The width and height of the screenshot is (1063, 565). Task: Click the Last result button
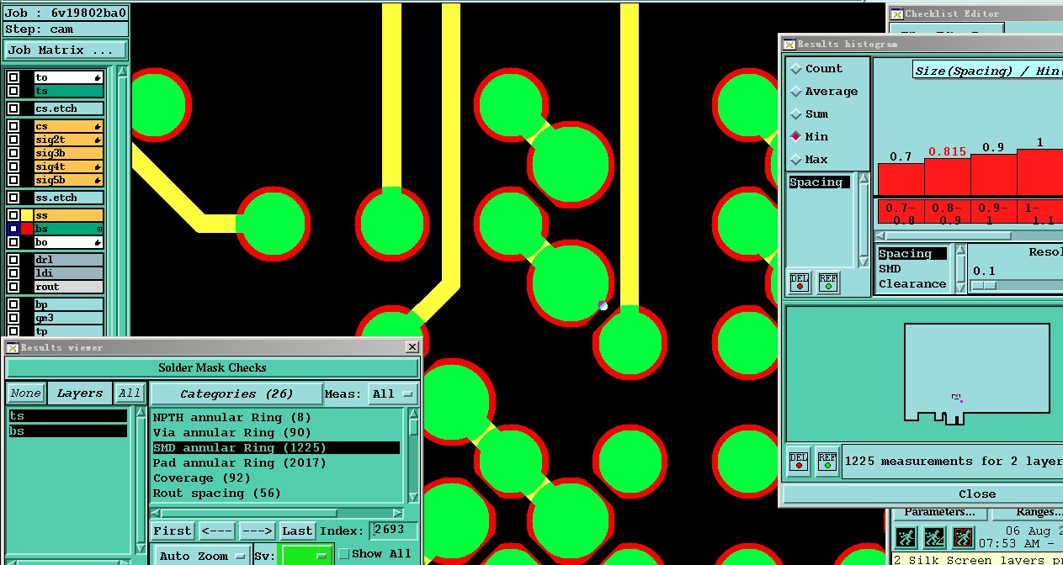pyautogui.click(x=297, y=531)
